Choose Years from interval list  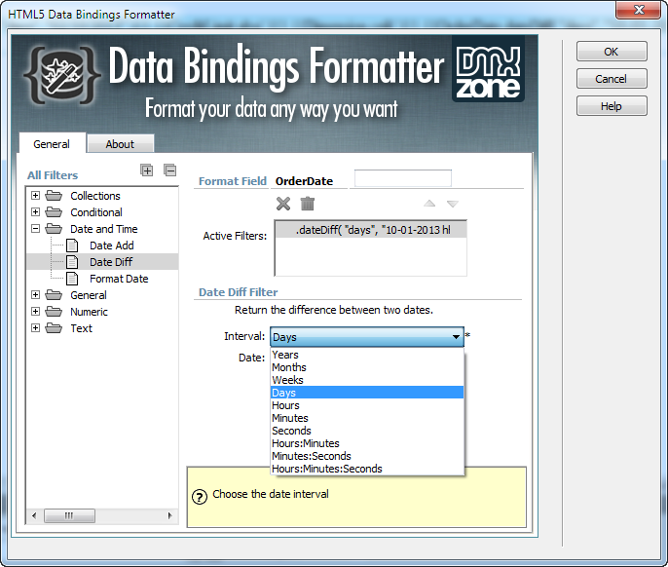[x=367, y=355]
